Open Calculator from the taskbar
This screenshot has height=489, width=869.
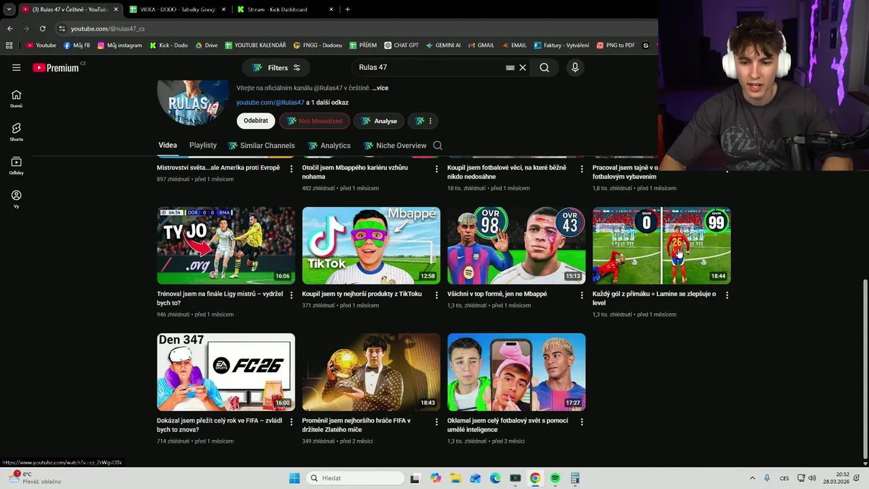(575, 478)
